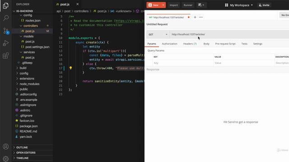Expand the node_modules folder
This screenshot has width=289, height=162.
(x=29, y=84)
